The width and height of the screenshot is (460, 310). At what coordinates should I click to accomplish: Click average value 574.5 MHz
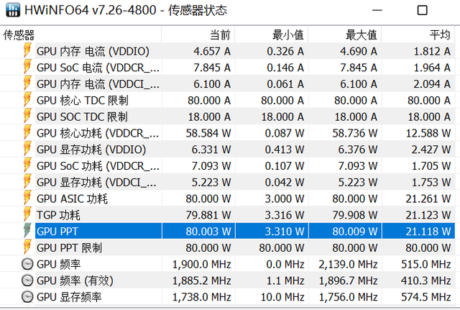[x=426, y=297]
